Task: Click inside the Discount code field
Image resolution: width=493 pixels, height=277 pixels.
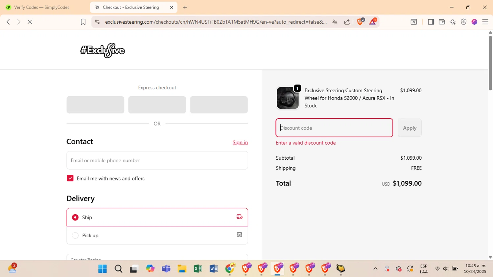Action: tap(334, 128)
